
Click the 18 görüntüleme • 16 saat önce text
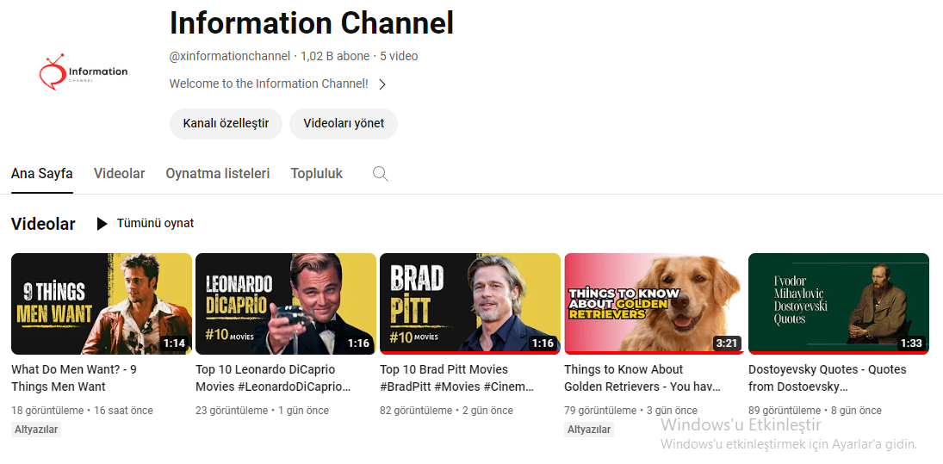[x=83, y=411]
